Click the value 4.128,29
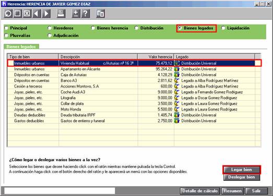This screenshot has width=273, height=196. [165, 75]
